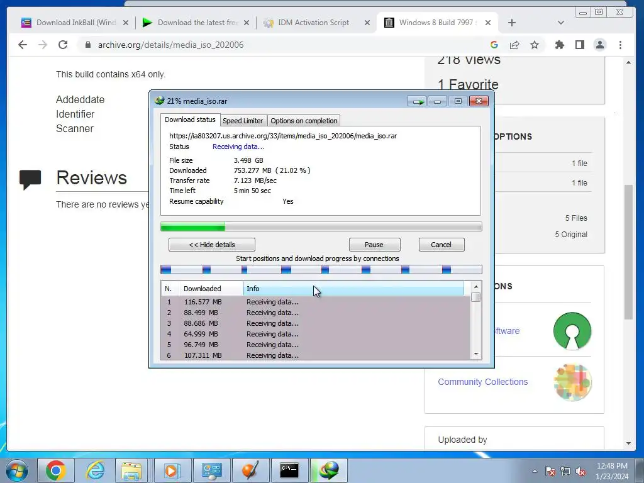Click the page vertical scrollbar thumb

(628, 252)
